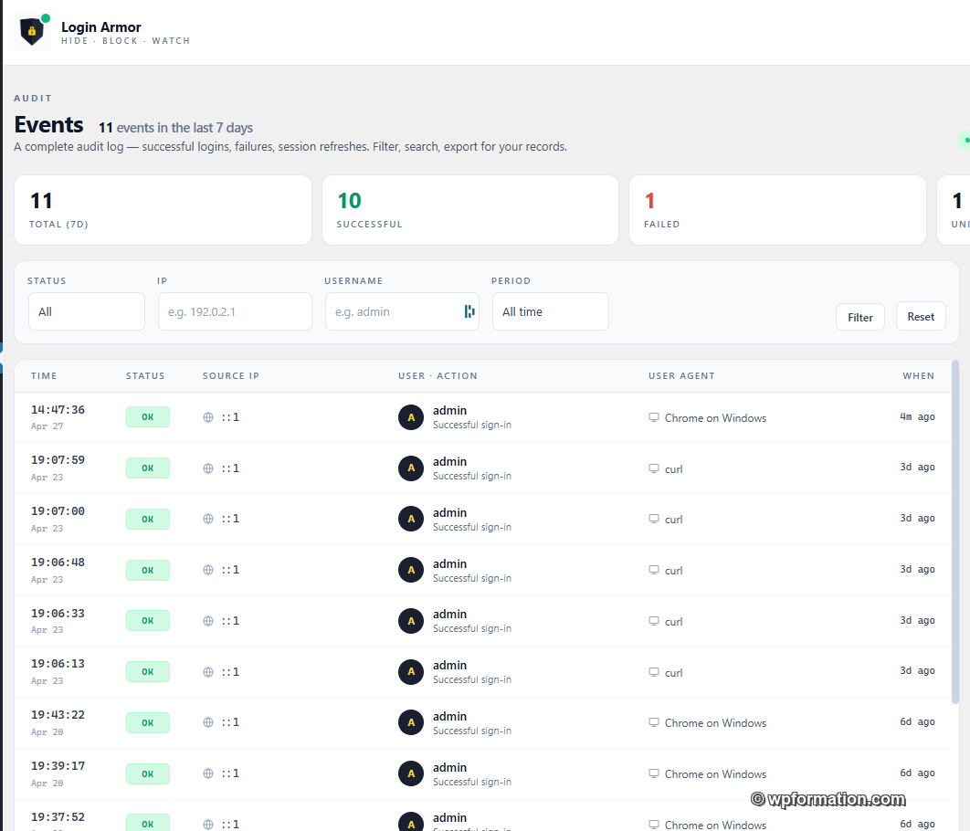Viewport: 970px width, 831px height.
Task: Click globe icon in the 14:47:36 row
Action: (x=208, y=417)
